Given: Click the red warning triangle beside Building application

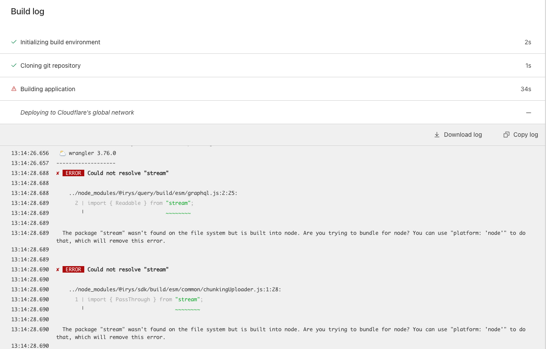Looking at the screenshot, I should (14, 89).
